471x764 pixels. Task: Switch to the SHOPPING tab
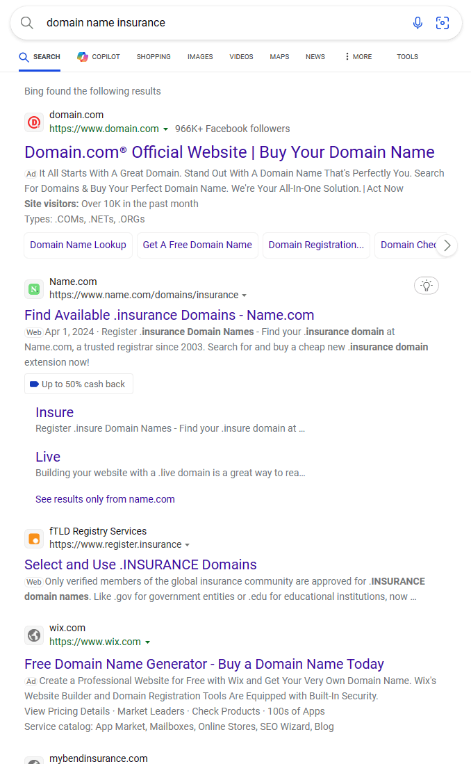point(154,56)
